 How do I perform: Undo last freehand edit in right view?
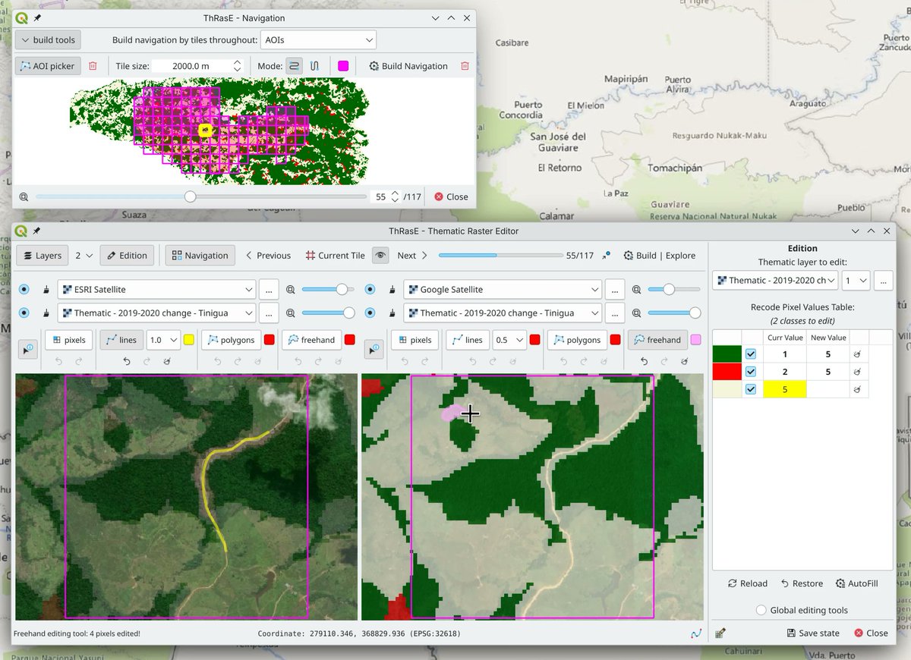(644, 362)
